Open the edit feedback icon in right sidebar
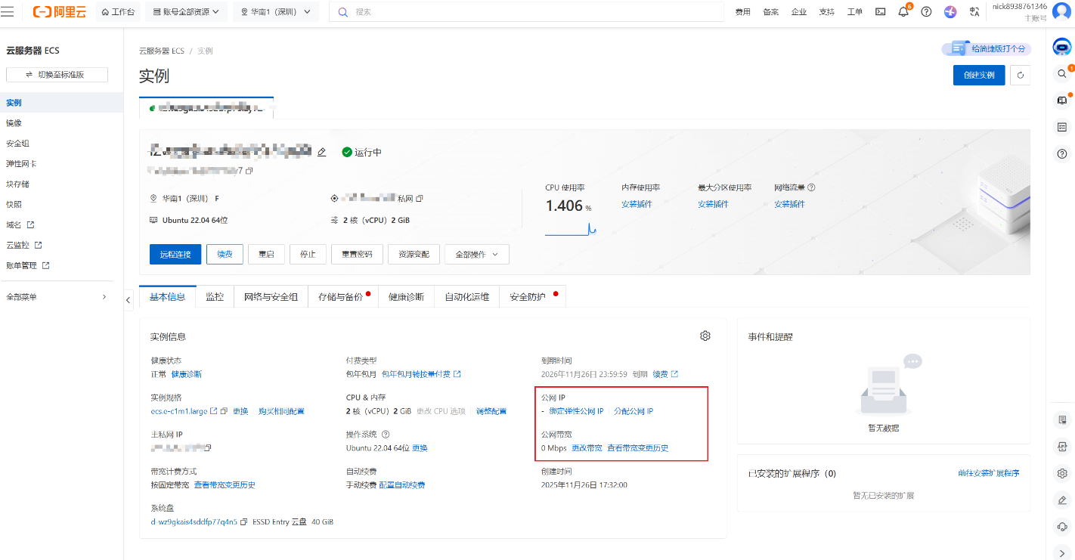Viewport: 1075px width, 560px height. click(x=1061, y=500)
